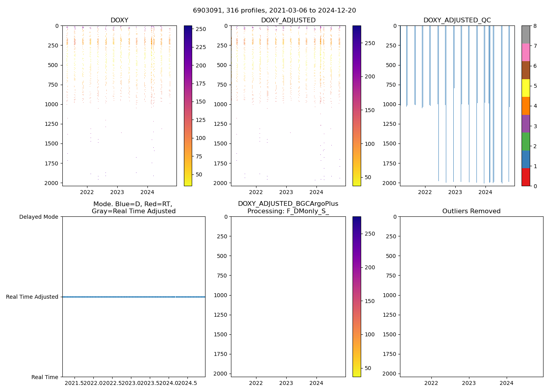Click the figure title with float 6903091
Image resolution: width=549 pixels, height=392 pixels.
tap(274, 11)
